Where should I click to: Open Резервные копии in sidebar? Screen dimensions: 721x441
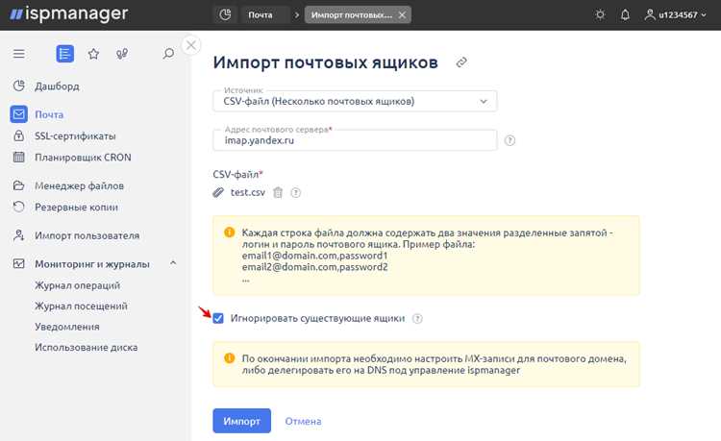76,207
